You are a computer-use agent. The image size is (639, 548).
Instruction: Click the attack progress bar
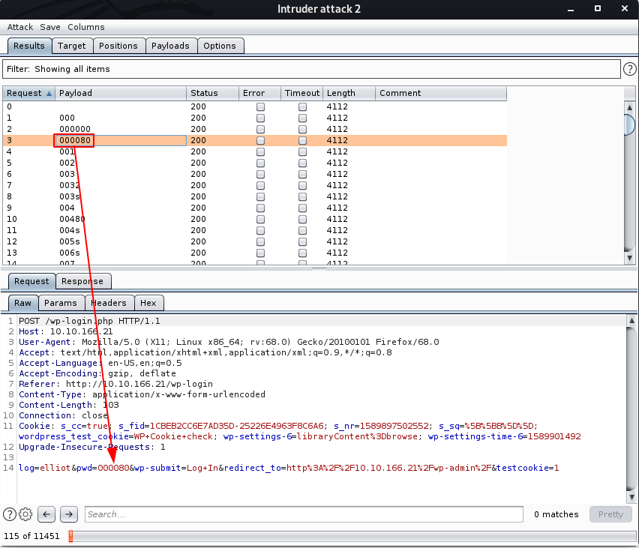352,536
